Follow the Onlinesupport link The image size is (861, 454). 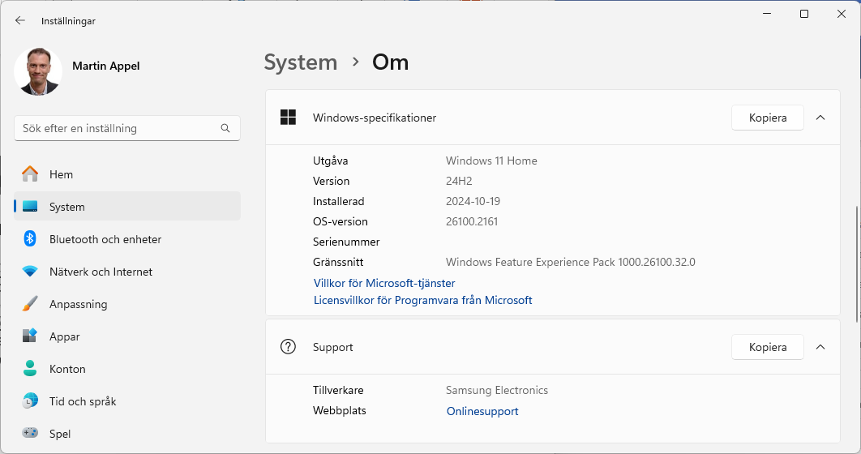(x=482, y=411)
